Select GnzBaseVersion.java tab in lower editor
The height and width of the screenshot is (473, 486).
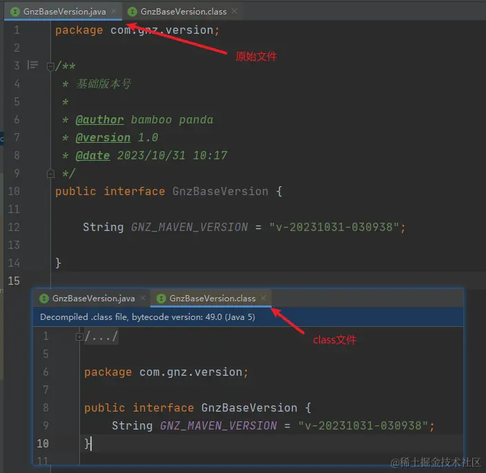(93, 298)
